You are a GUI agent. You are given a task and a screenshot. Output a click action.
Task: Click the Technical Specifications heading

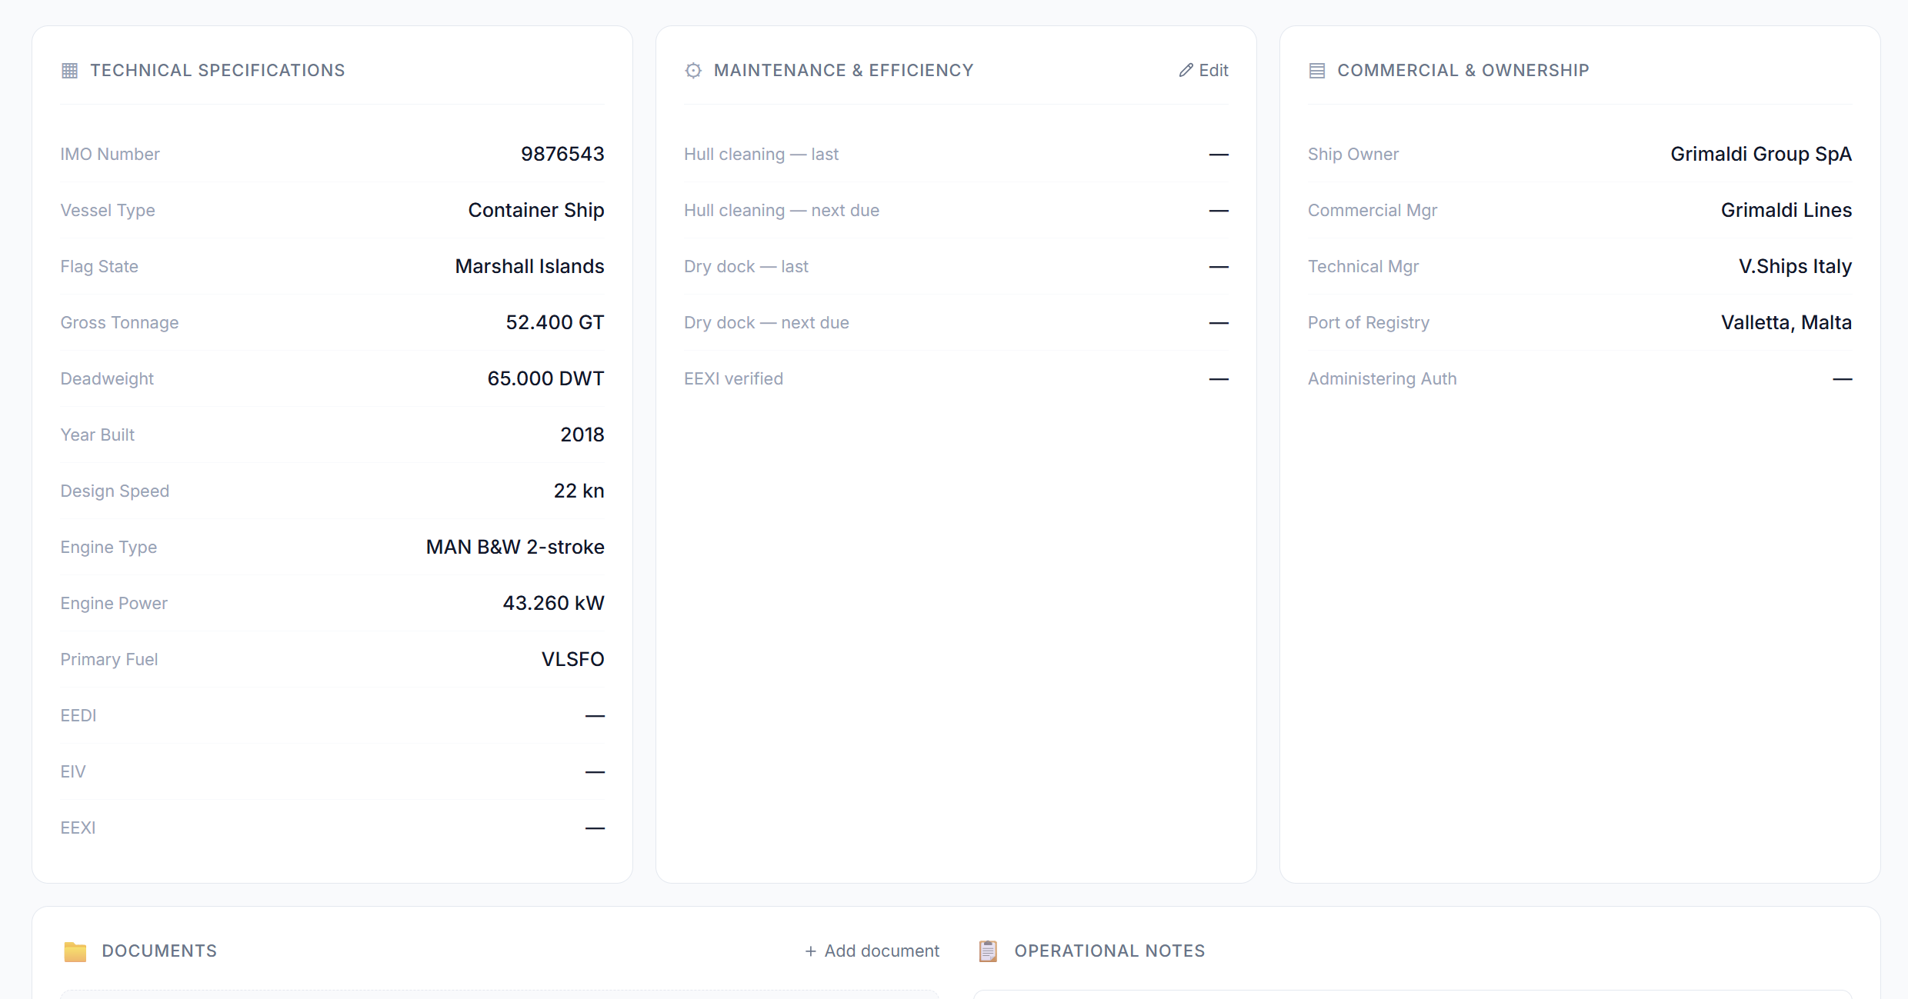click(218, 70)
